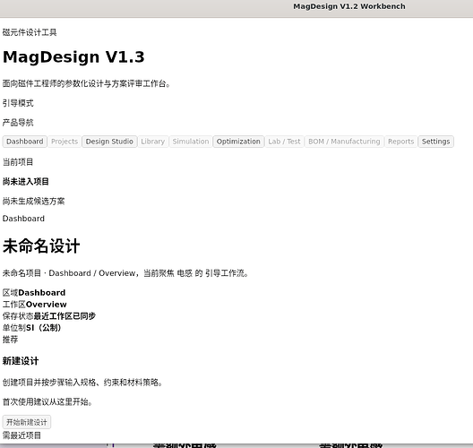The width and height of the screenshot is (473, 448).
Task: Select the 尚未进入项目 text
Action: pos(26,182)
